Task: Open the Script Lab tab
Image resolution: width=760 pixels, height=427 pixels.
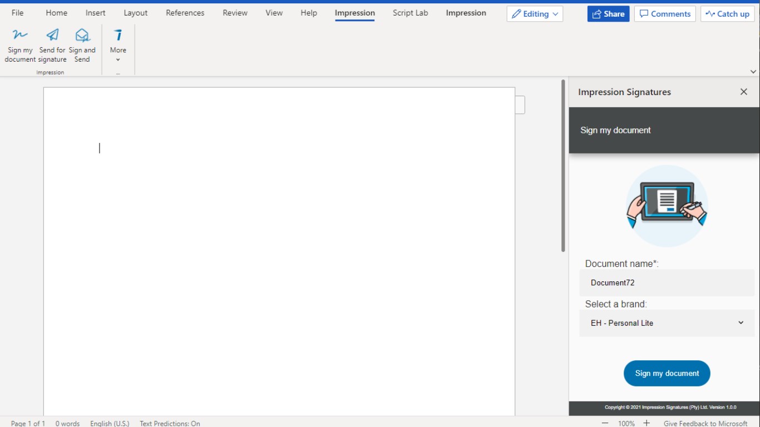Action: 410,13
